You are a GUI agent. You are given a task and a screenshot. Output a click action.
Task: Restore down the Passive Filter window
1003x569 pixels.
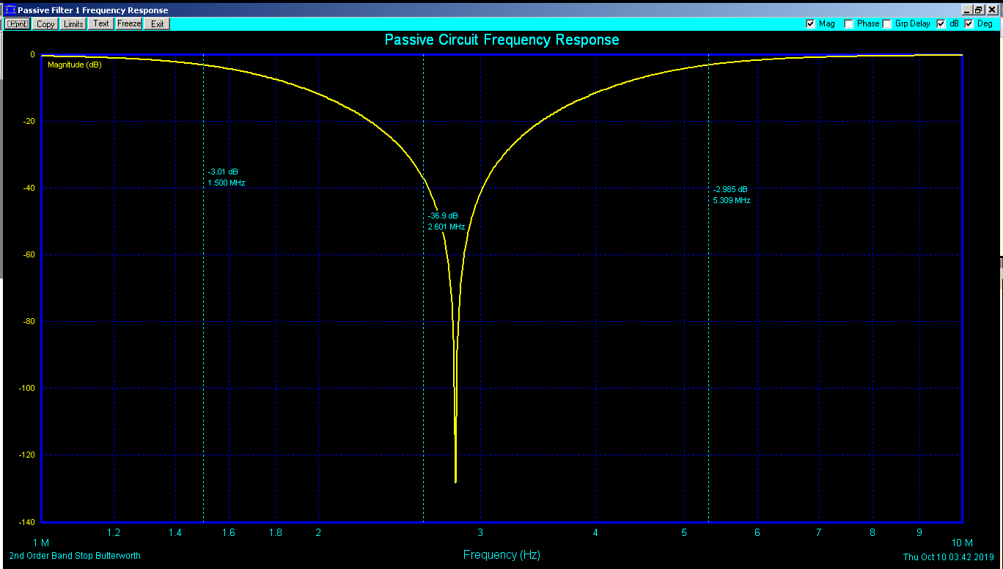(x=979, y=10)
